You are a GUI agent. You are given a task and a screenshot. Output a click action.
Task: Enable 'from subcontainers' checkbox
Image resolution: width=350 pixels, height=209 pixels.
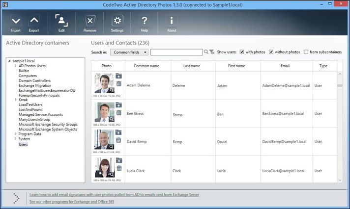[306, 52]
